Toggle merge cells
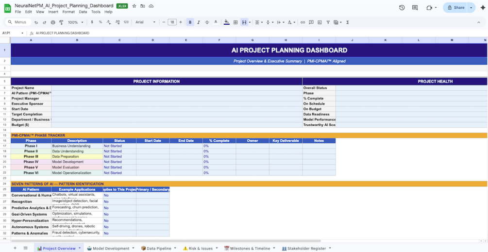The height and width of the screenshot is (252, 488). 244,22
